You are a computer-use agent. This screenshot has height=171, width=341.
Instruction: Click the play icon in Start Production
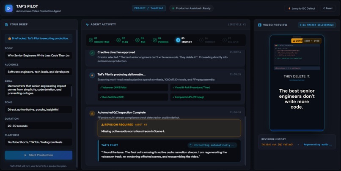tap(26, 155)
